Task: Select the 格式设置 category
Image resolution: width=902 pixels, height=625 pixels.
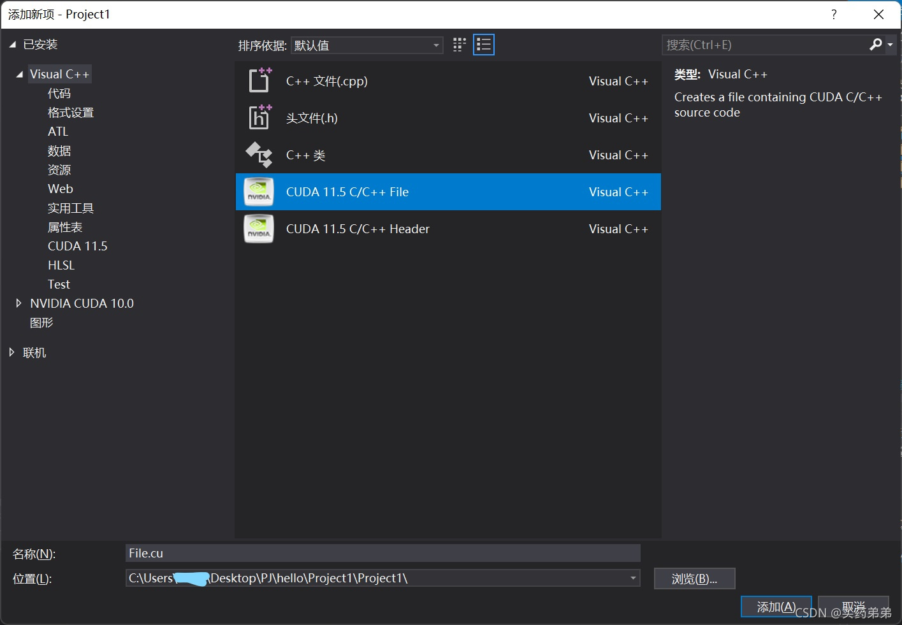Action: [x=71, y=113]
